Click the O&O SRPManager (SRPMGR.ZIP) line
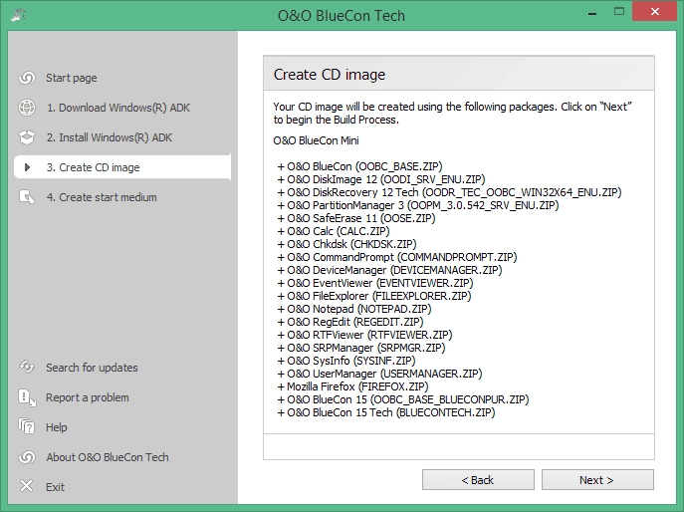This screenshot has height=512, width=684. (x=361, y=348)
